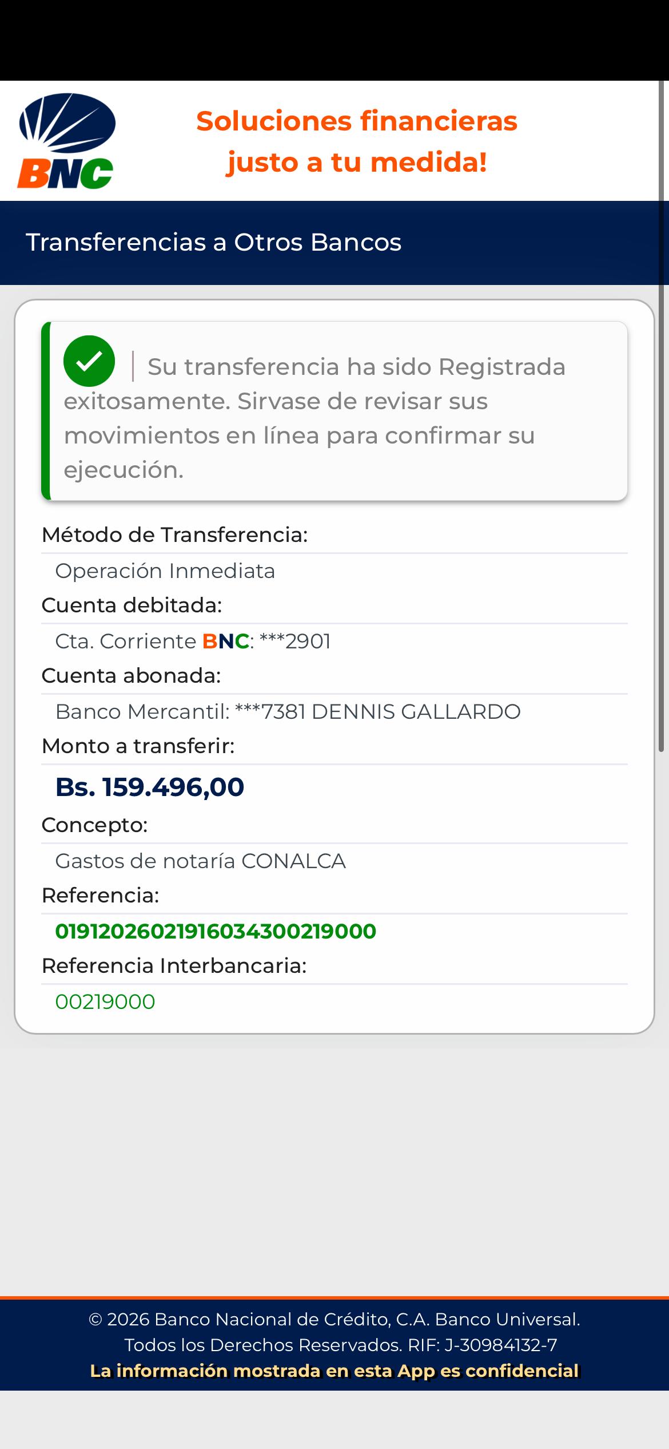Select the concept "Gastos de notaría CONALCA"

[200, 861]
